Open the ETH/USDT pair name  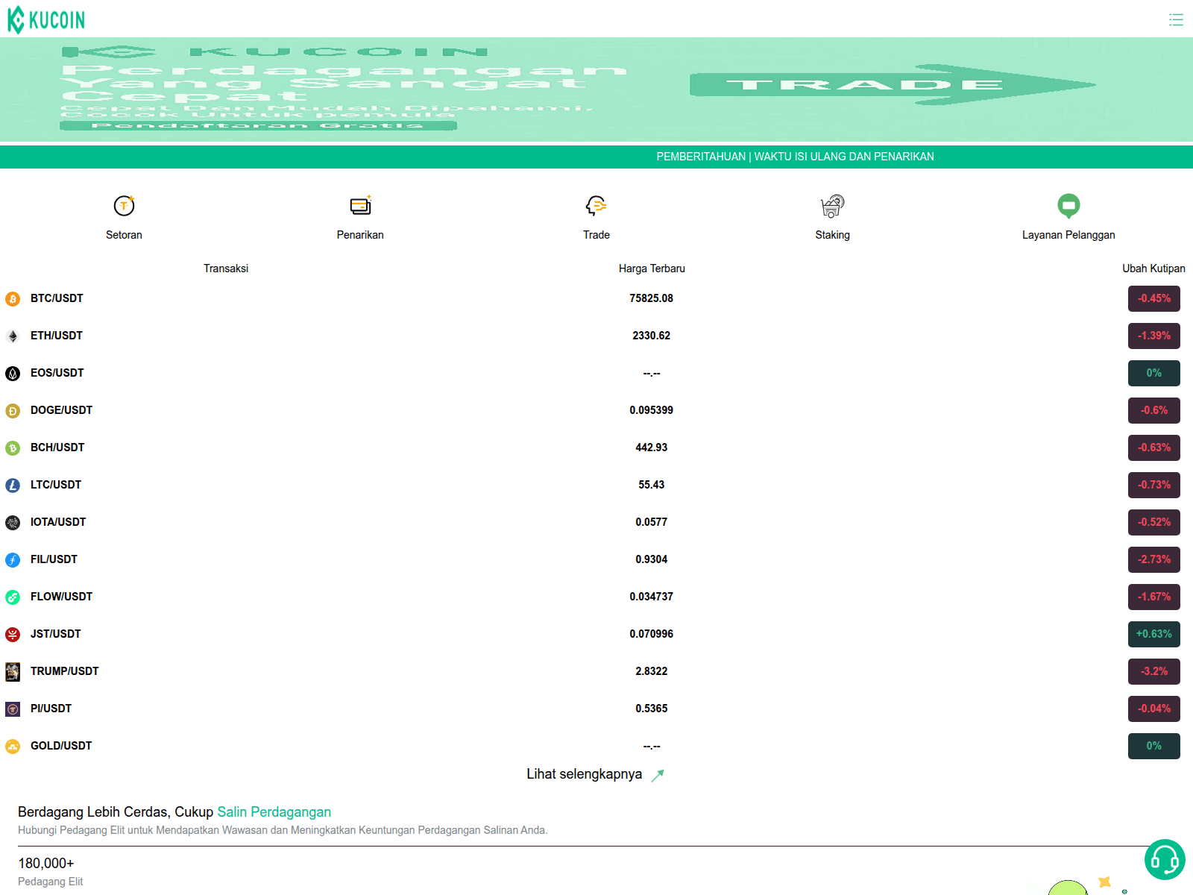click(57, 336)
